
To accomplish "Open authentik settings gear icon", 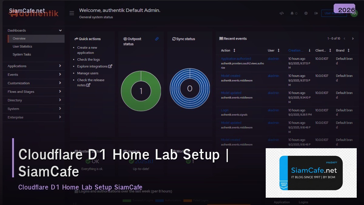I will point(306,13).
